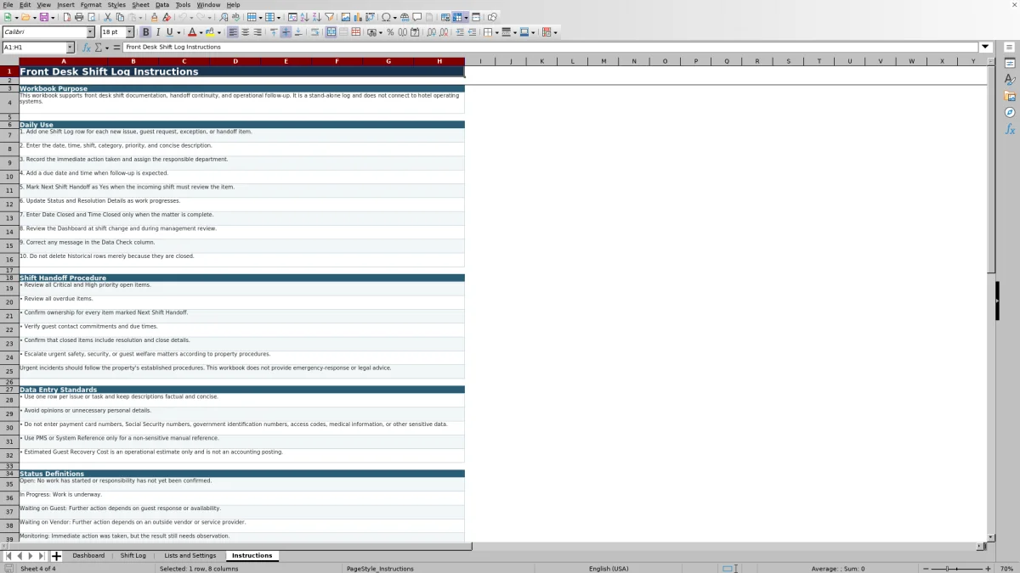Click PageStyle_Instructions in status bar

coord(380,569)
